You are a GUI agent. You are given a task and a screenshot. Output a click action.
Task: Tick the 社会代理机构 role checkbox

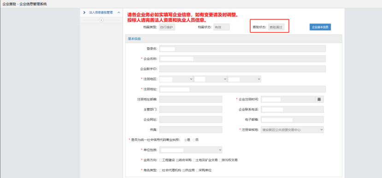point(161,170)
